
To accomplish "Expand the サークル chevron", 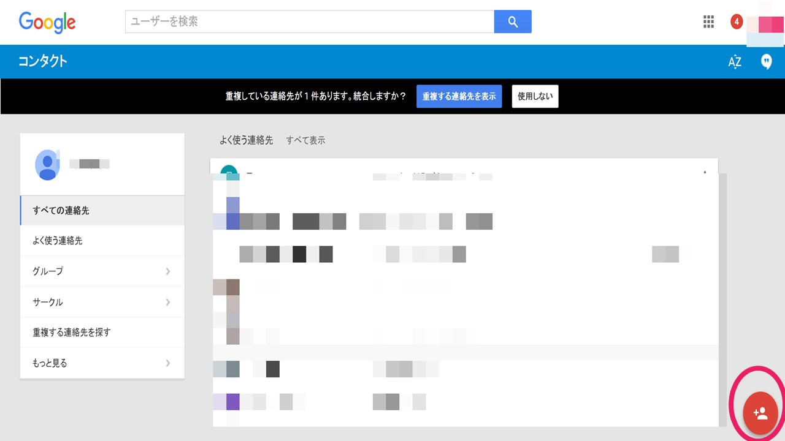I will coord(167,302).
